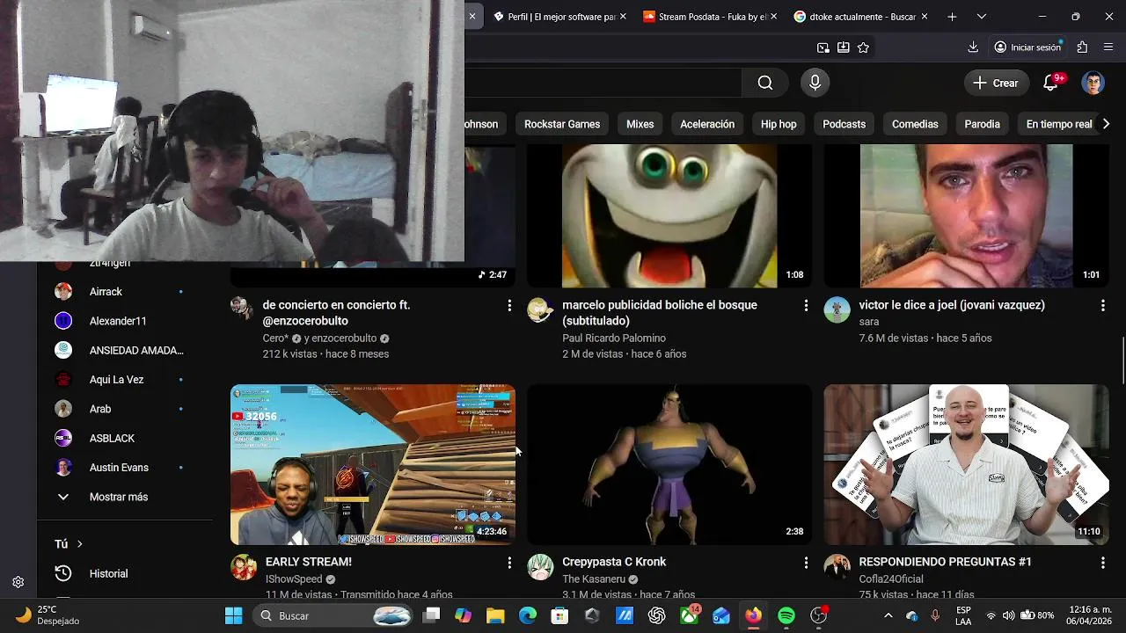Image resolution: width=1126 pixels, height=633 pixels.
Task: Play the EARLY STREAM IShowSpeed thumbnail
Action: pyautogui.click(x=373, y=464)
